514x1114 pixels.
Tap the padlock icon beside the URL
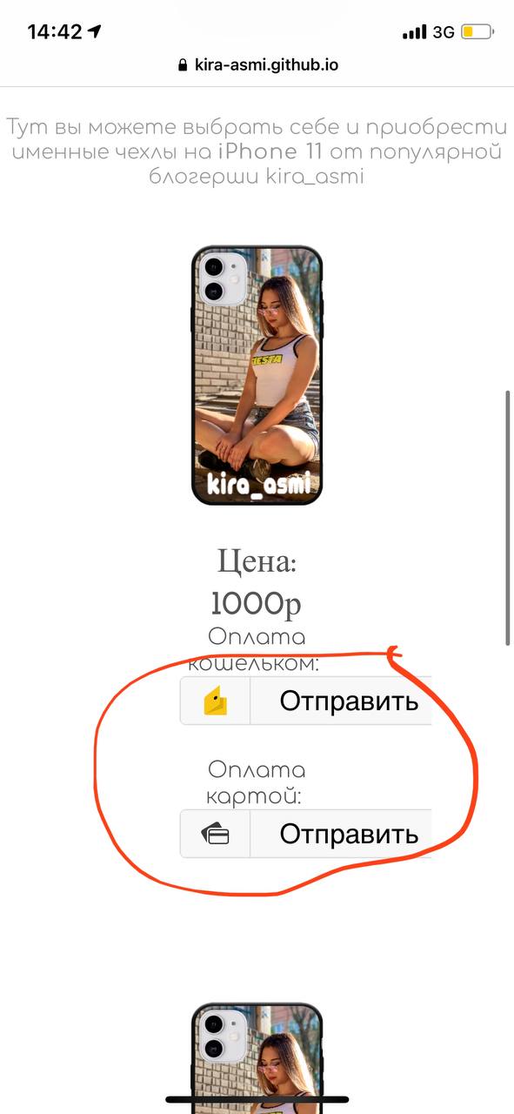183,64
